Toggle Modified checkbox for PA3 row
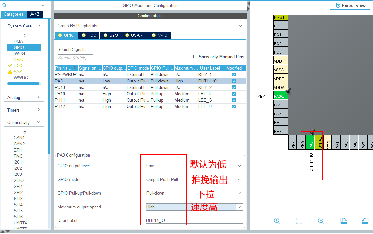The image size is (373, 234). [x=234, y=81]
